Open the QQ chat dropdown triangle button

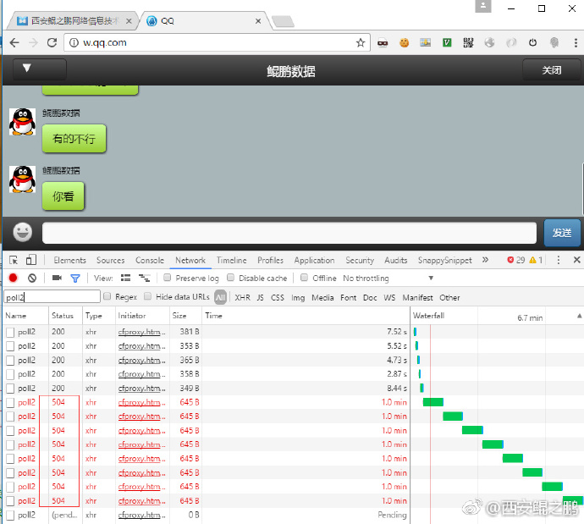pos(40,69)
